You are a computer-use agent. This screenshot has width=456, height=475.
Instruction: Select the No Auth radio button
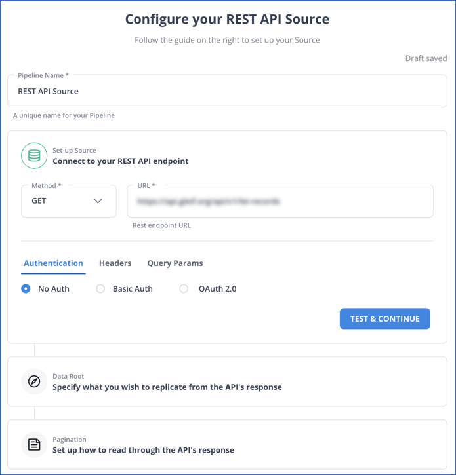click(26, 289)
